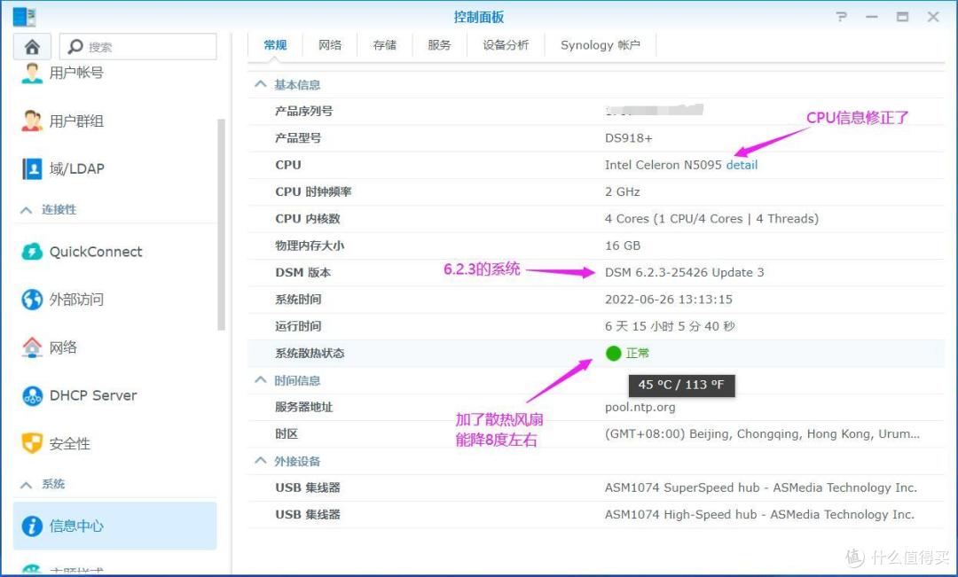Click the green 正常 thermal status indicator
This screenshot has height=577, width=958.
[613, 353]
